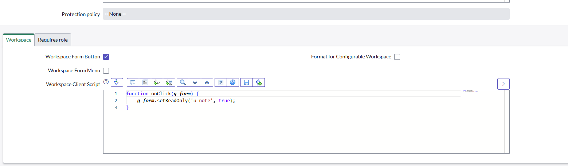The image size is (568, 166).
Task: Open the Protection policy dropdown
Action: 306,14
